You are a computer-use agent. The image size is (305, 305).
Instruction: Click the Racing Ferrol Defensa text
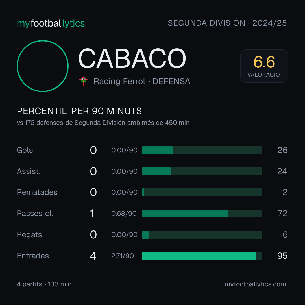[x=142, y=81]
